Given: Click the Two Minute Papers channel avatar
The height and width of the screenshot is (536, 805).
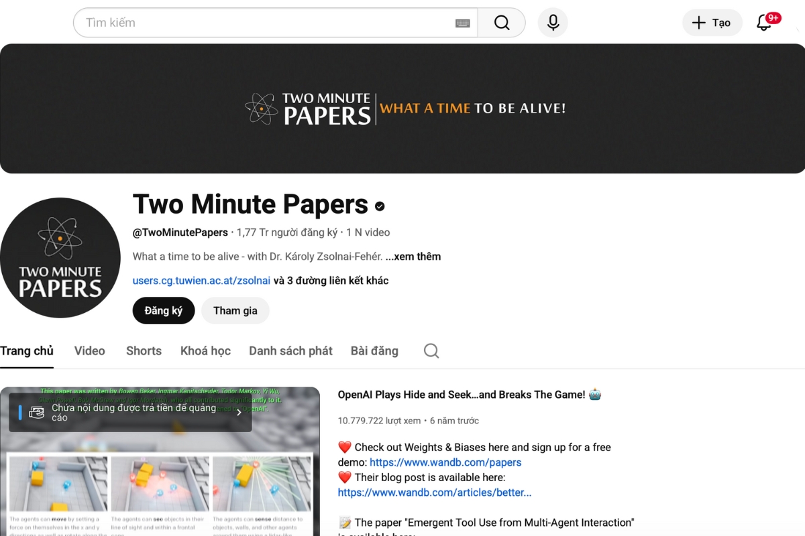Looking at the screenshot, I should tap(60, 258).
